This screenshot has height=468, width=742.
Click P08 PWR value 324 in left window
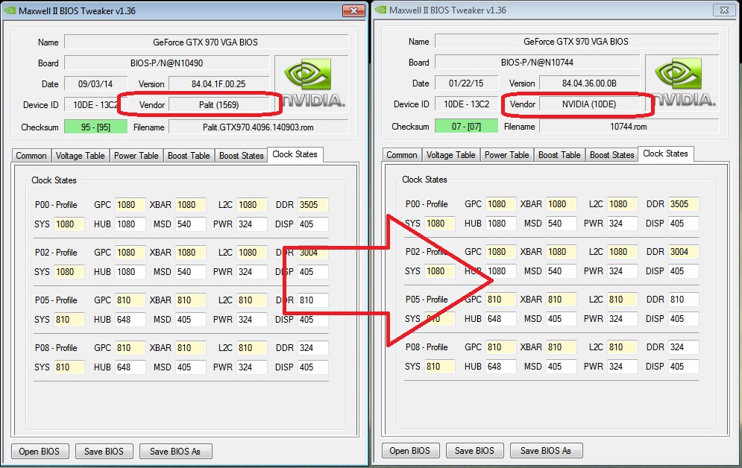pos(252,367)
